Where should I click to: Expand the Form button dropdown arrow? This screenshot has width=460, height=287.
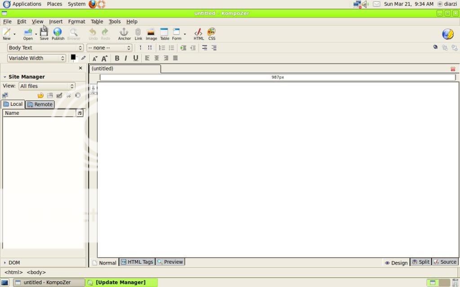pos(185,34)
